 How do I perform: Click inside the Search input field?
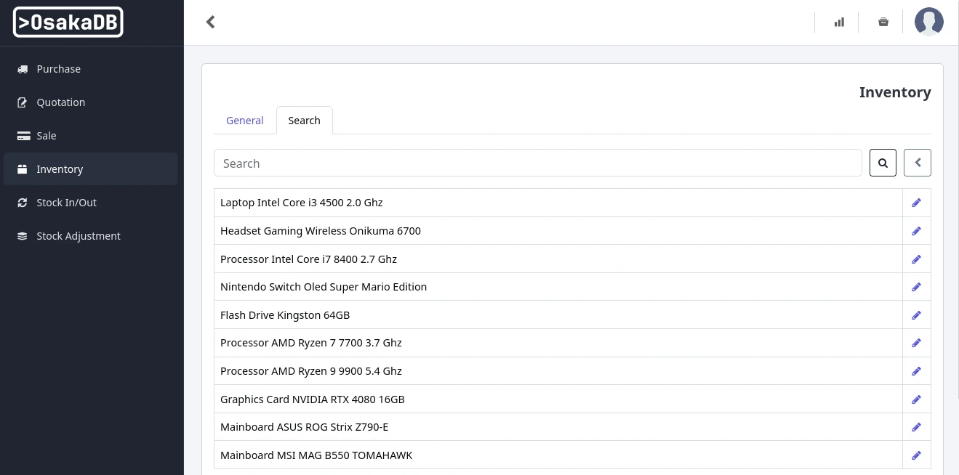click(x=509, y=163)
